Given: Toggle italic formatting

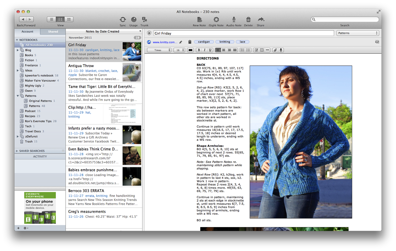Looking at the screenshot, I should (204, 50).
